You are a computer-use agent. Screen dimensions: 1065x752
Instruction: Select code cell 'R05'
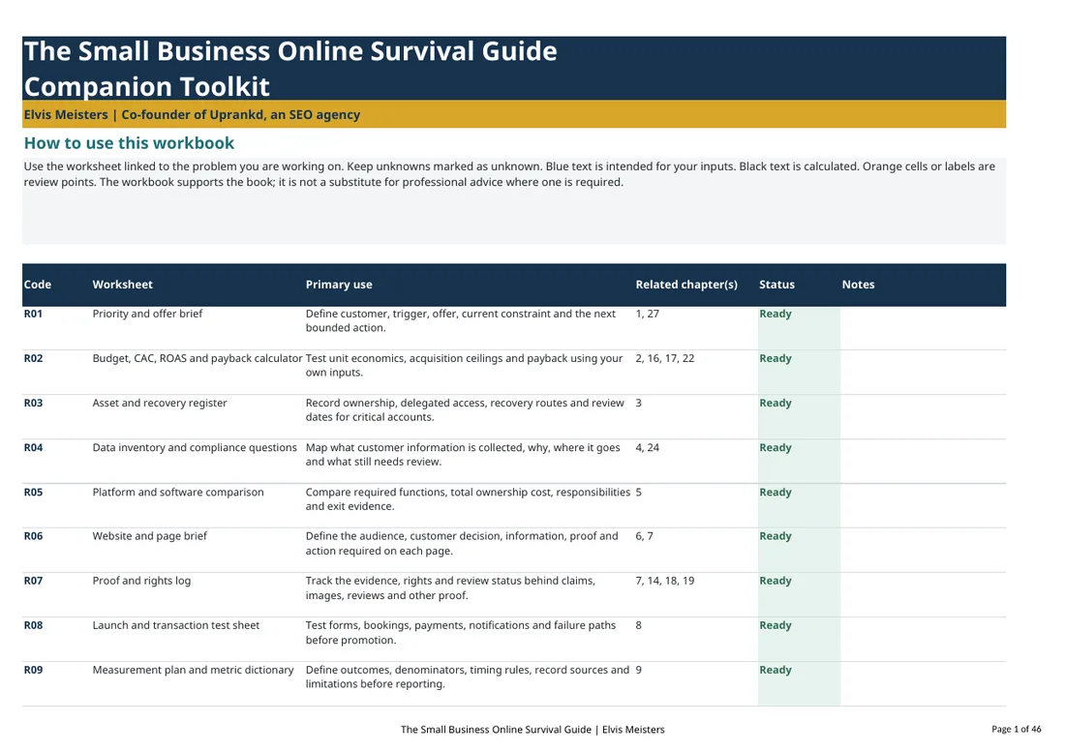[33, 492]
